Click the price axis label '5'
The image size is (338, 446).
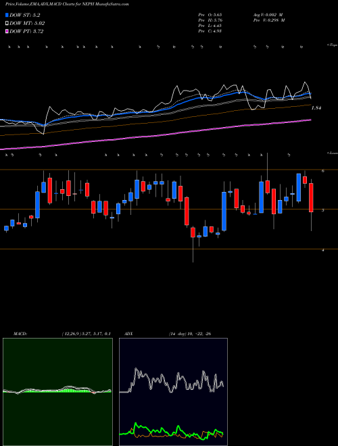pyautogui.click(x=323, y=210)
